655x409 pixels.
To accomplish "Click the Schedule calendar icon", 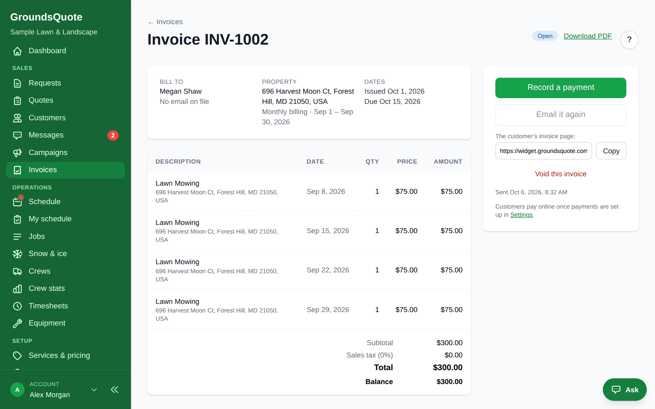I will click(17, 202).
